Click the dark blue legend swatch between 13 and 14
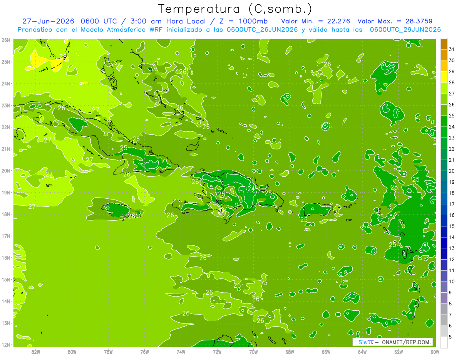 coord(444,243)
